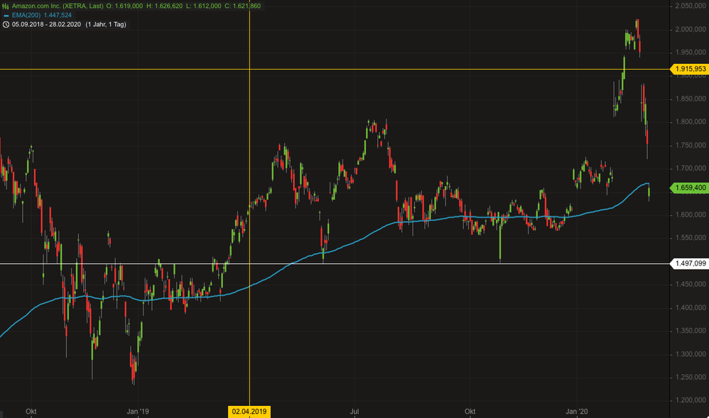Click the closing price value C: 1.621,860

pos(238,6)
